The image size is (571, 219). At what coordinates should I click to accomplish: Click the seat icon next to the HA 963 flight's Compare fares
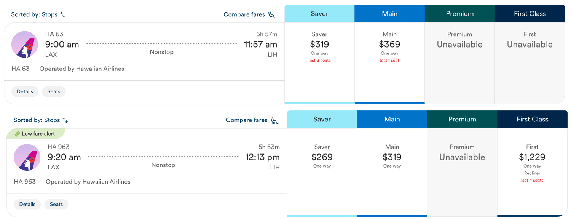[x=274, y=120]
